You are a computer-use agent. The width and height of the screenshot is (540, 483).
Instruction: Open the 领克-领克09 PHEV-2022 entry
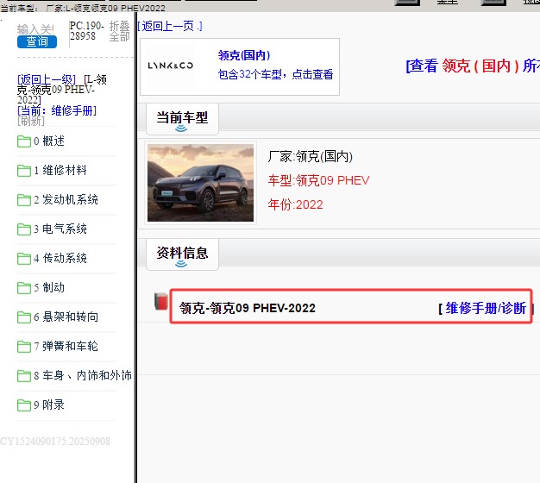[x=248, y=308]
